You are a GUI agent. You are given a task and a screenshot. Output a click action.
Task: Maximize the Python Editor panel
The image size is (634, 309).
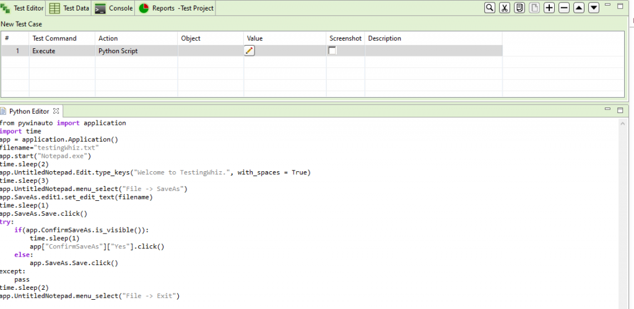pos(620,110)
